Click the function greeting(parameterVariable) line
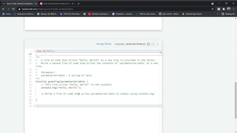The width and height of the screenshot is (237, 133). 62,81
